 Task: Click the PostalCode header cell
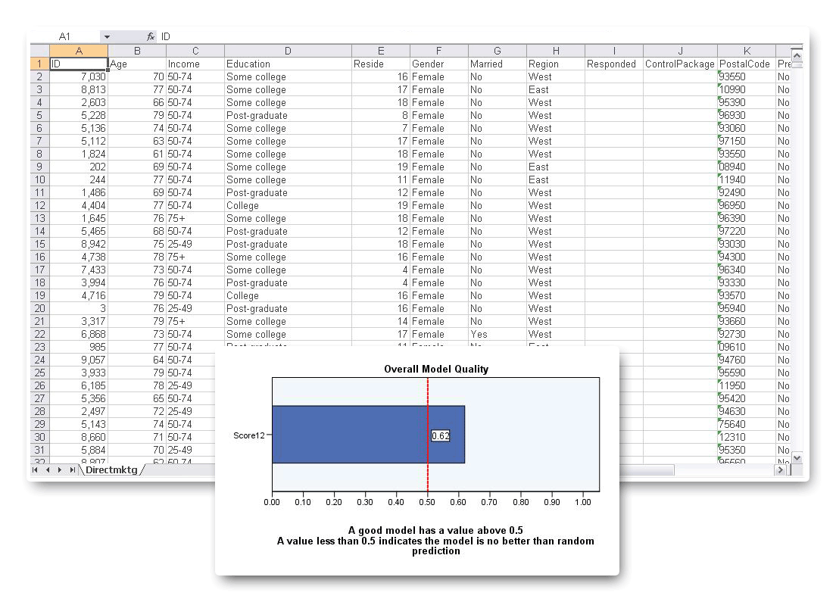click(x=747, y=64)
